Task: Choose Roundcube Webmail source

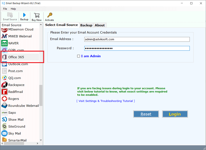Action: tap(23, 106)
